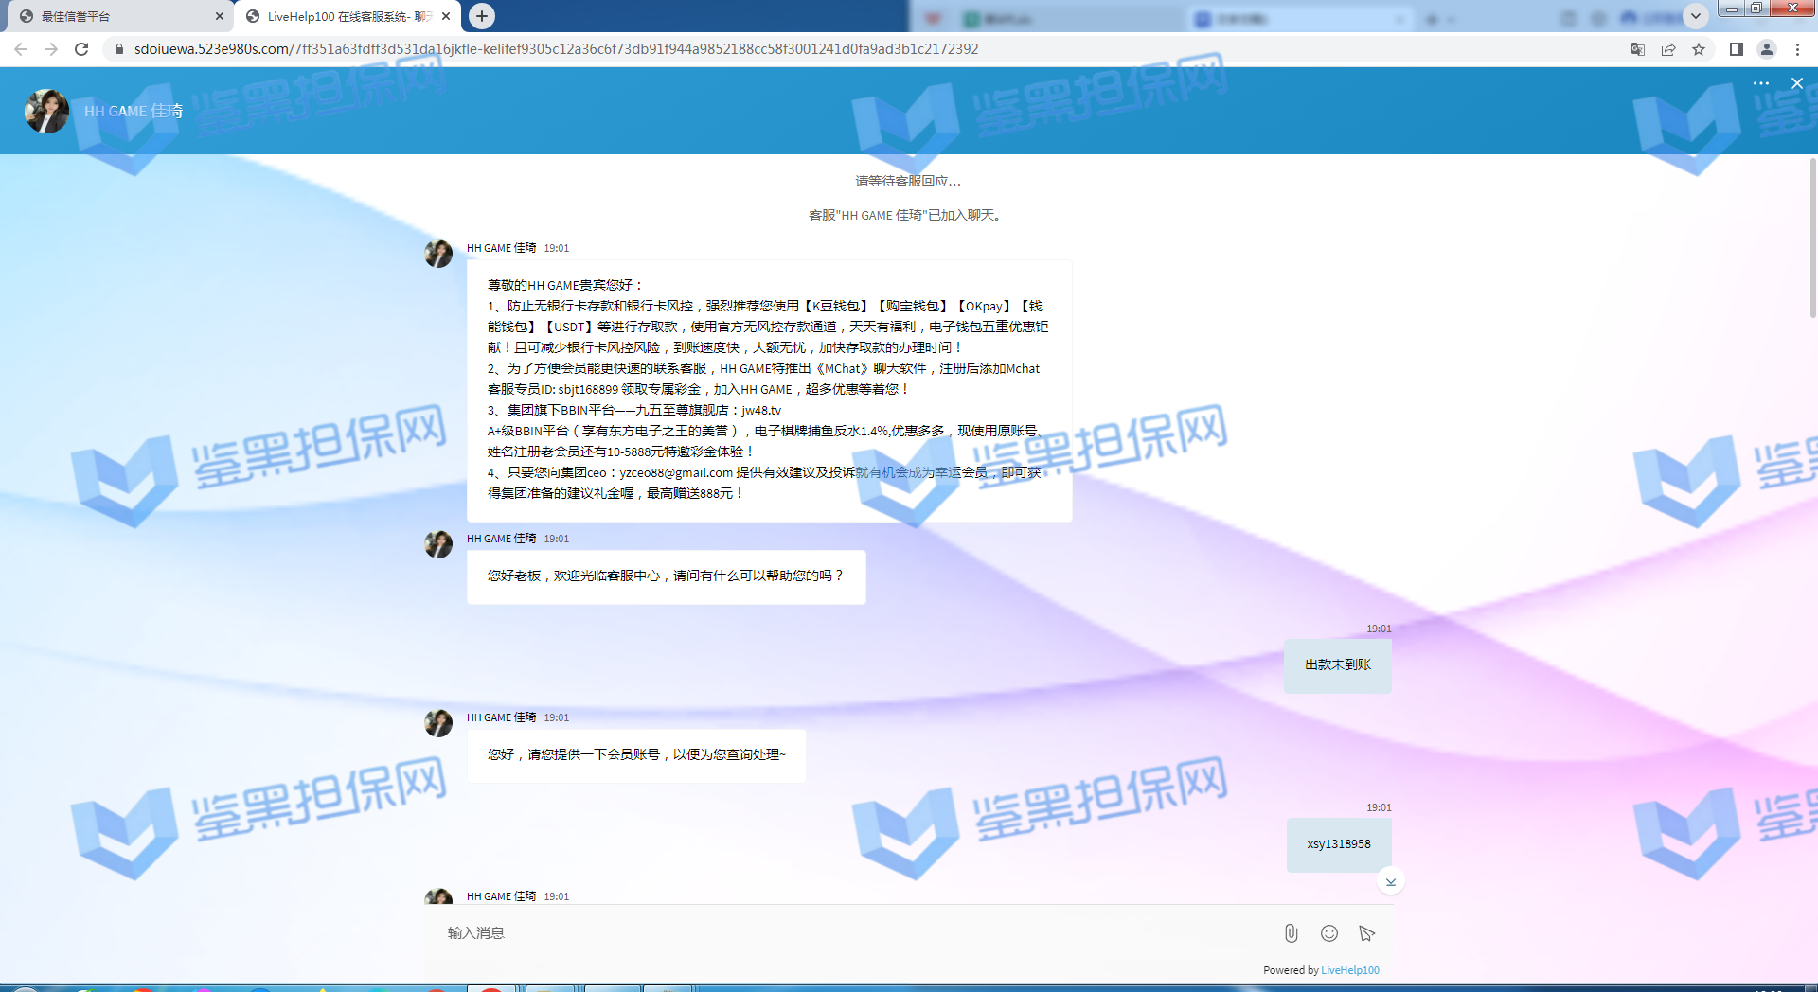Open a new browser tab
This screenshot has width=1818, height=992.
(482, 16)
